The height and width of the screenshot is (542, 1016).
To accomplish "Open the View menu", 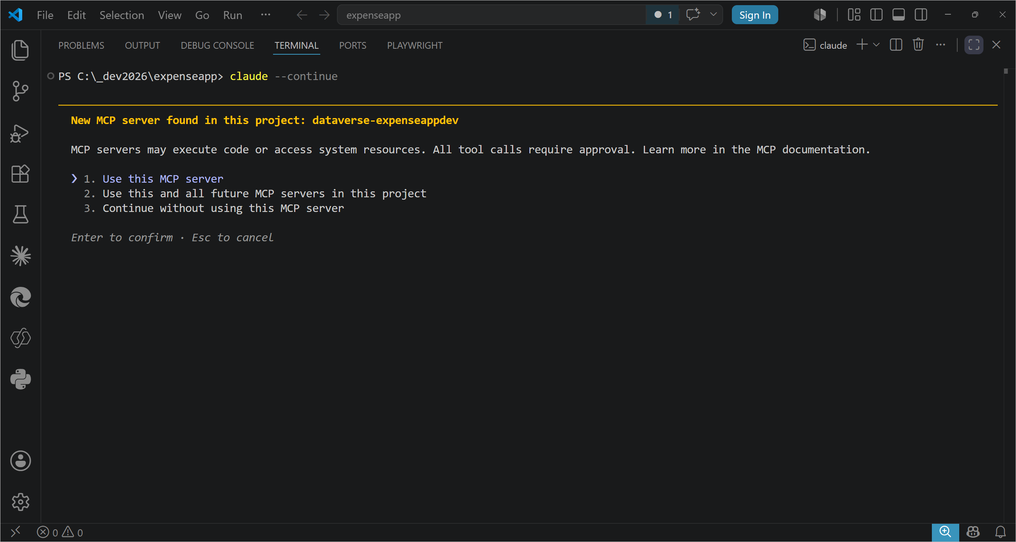I will [169, 15].
